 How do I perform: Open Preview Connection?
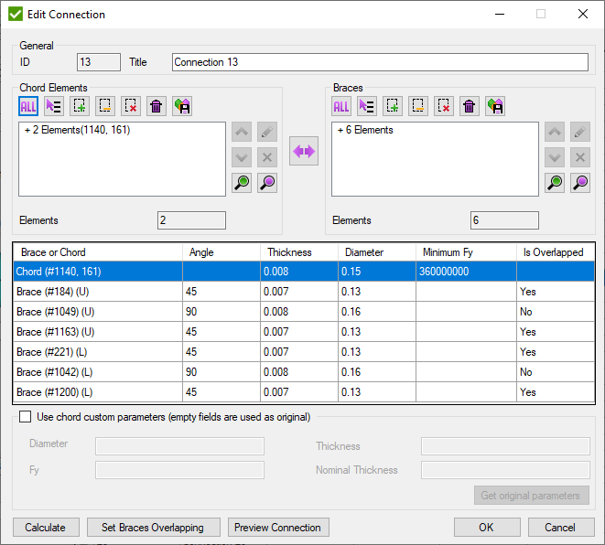pos(277,528)
